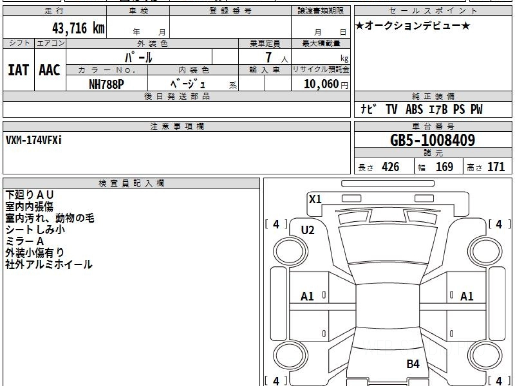Click the 社外アルミホイール note
Image resolution: width=515 pixels, height=386 pixels.
coord(49,265)
